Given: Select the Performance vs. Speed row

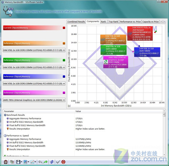Looking at the screenshot, I should pos(83,136).
